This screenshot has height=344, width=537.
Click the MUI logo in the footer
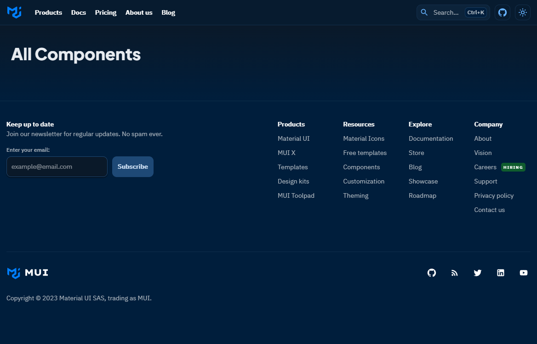click(x=27, y=273)
